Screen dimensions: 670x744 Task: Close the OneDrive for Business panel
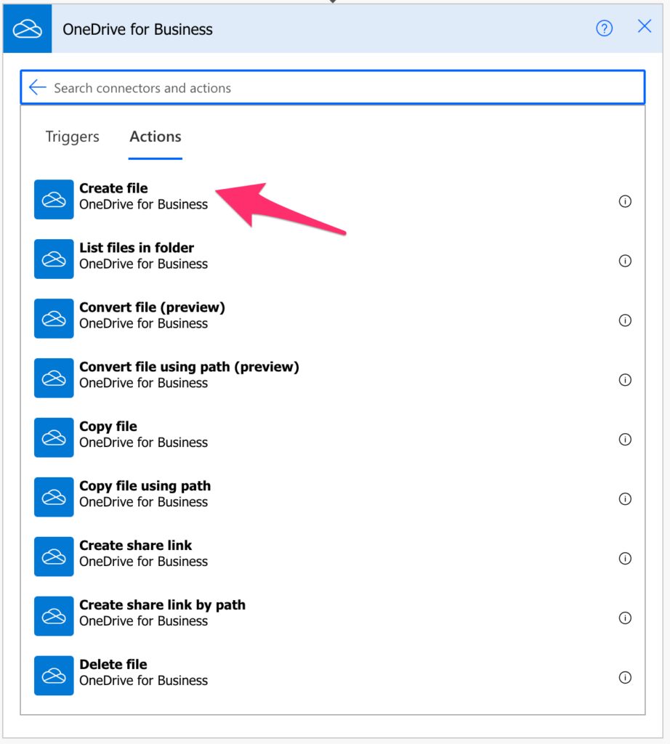pos(644,27)
